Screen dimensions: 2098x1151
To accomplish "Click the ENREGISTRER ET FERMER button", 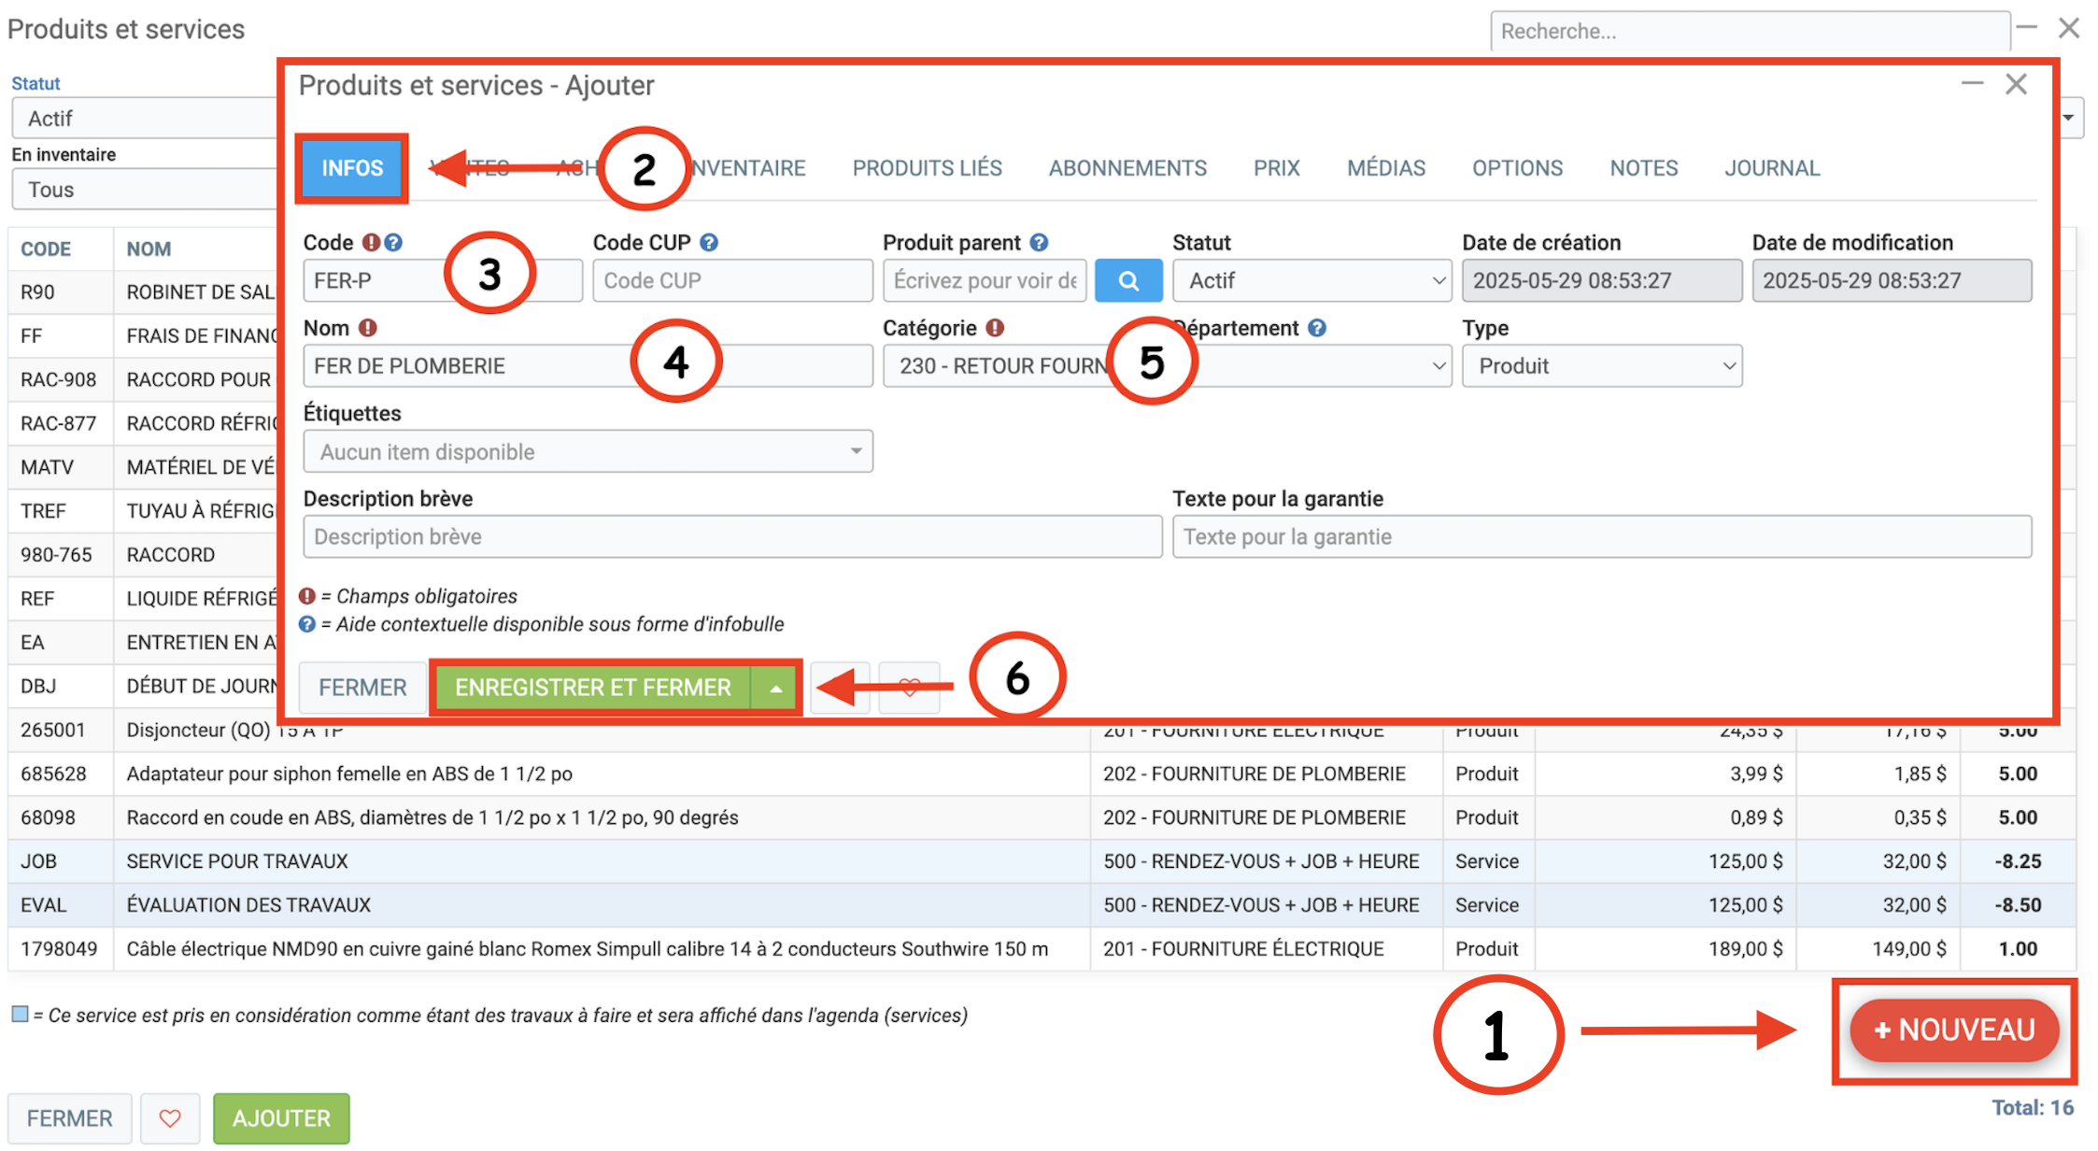I will (592, 689).
